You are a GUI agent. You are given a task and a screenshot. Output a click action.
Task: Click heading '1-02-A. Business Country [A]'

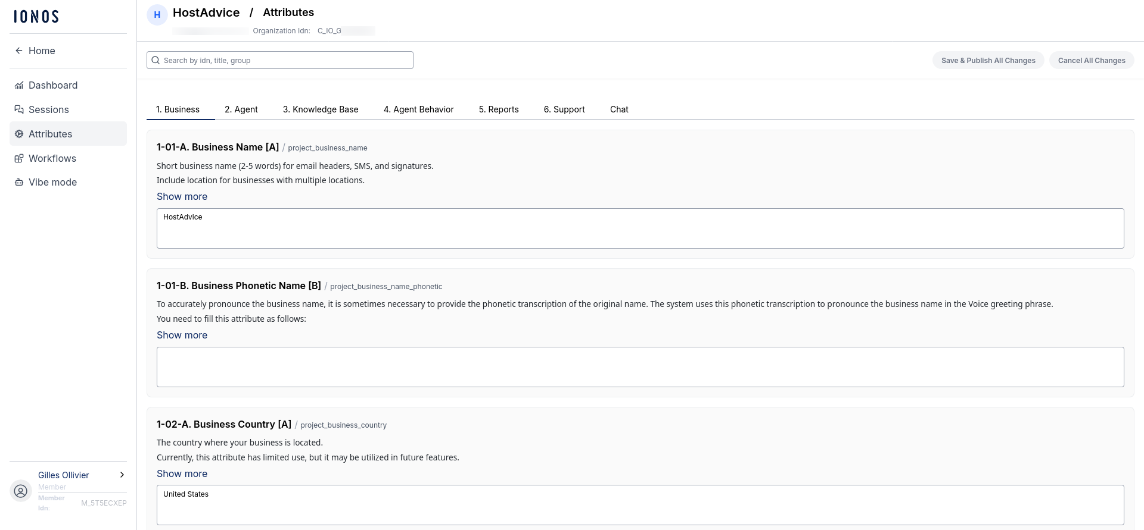pyautogui.click(x=224, y=424)
